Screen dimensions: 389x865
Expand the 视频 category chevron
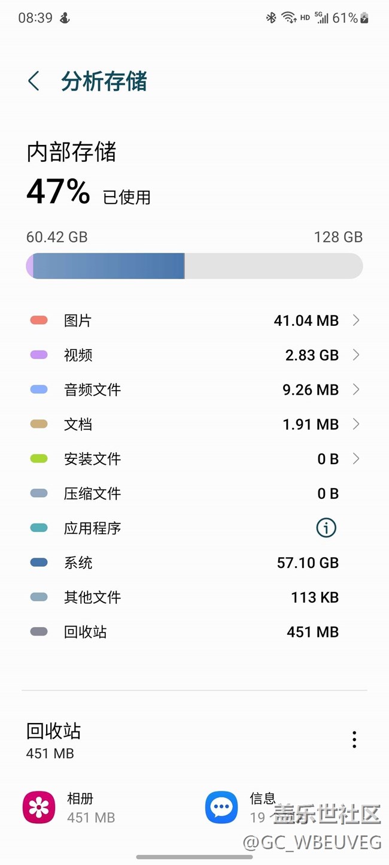(356, 355)
